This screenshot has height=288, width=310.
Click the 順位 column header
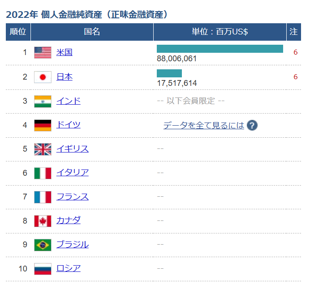point(18,32)
